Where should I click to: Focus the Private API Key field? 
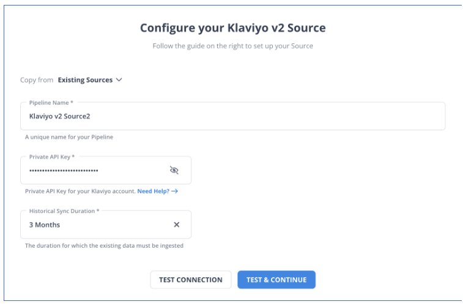106,170
